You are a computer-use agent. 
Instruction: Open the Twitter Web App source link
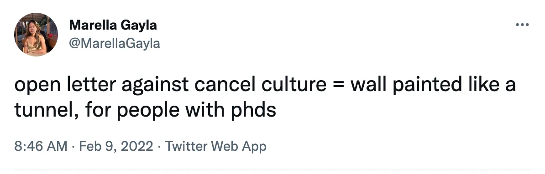215,146
